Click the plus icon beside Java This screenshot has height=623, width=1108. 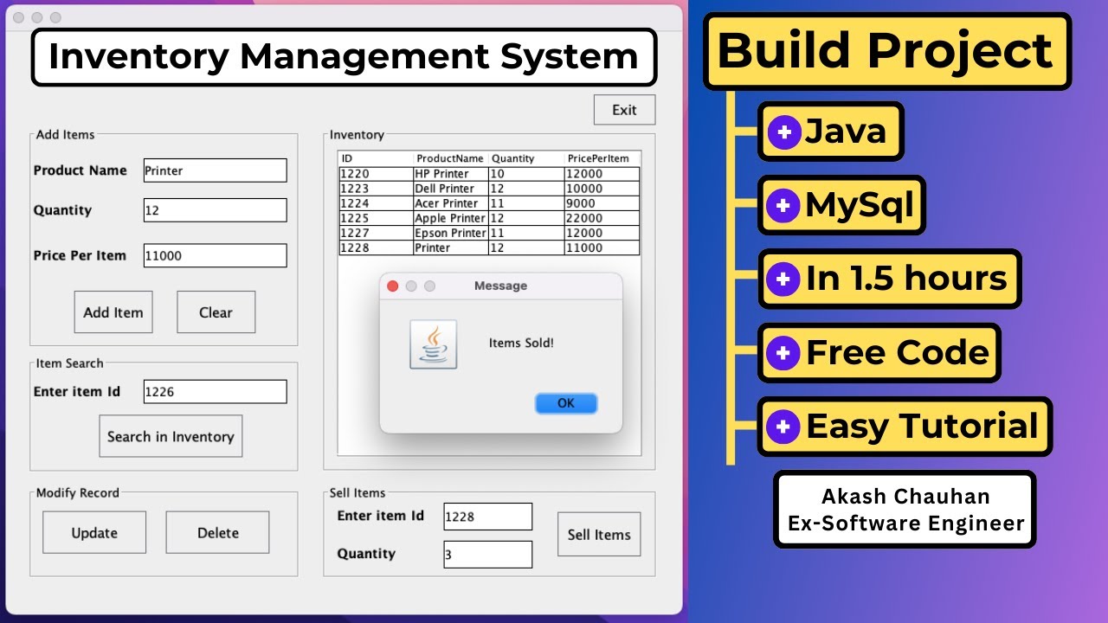[783, 132]
